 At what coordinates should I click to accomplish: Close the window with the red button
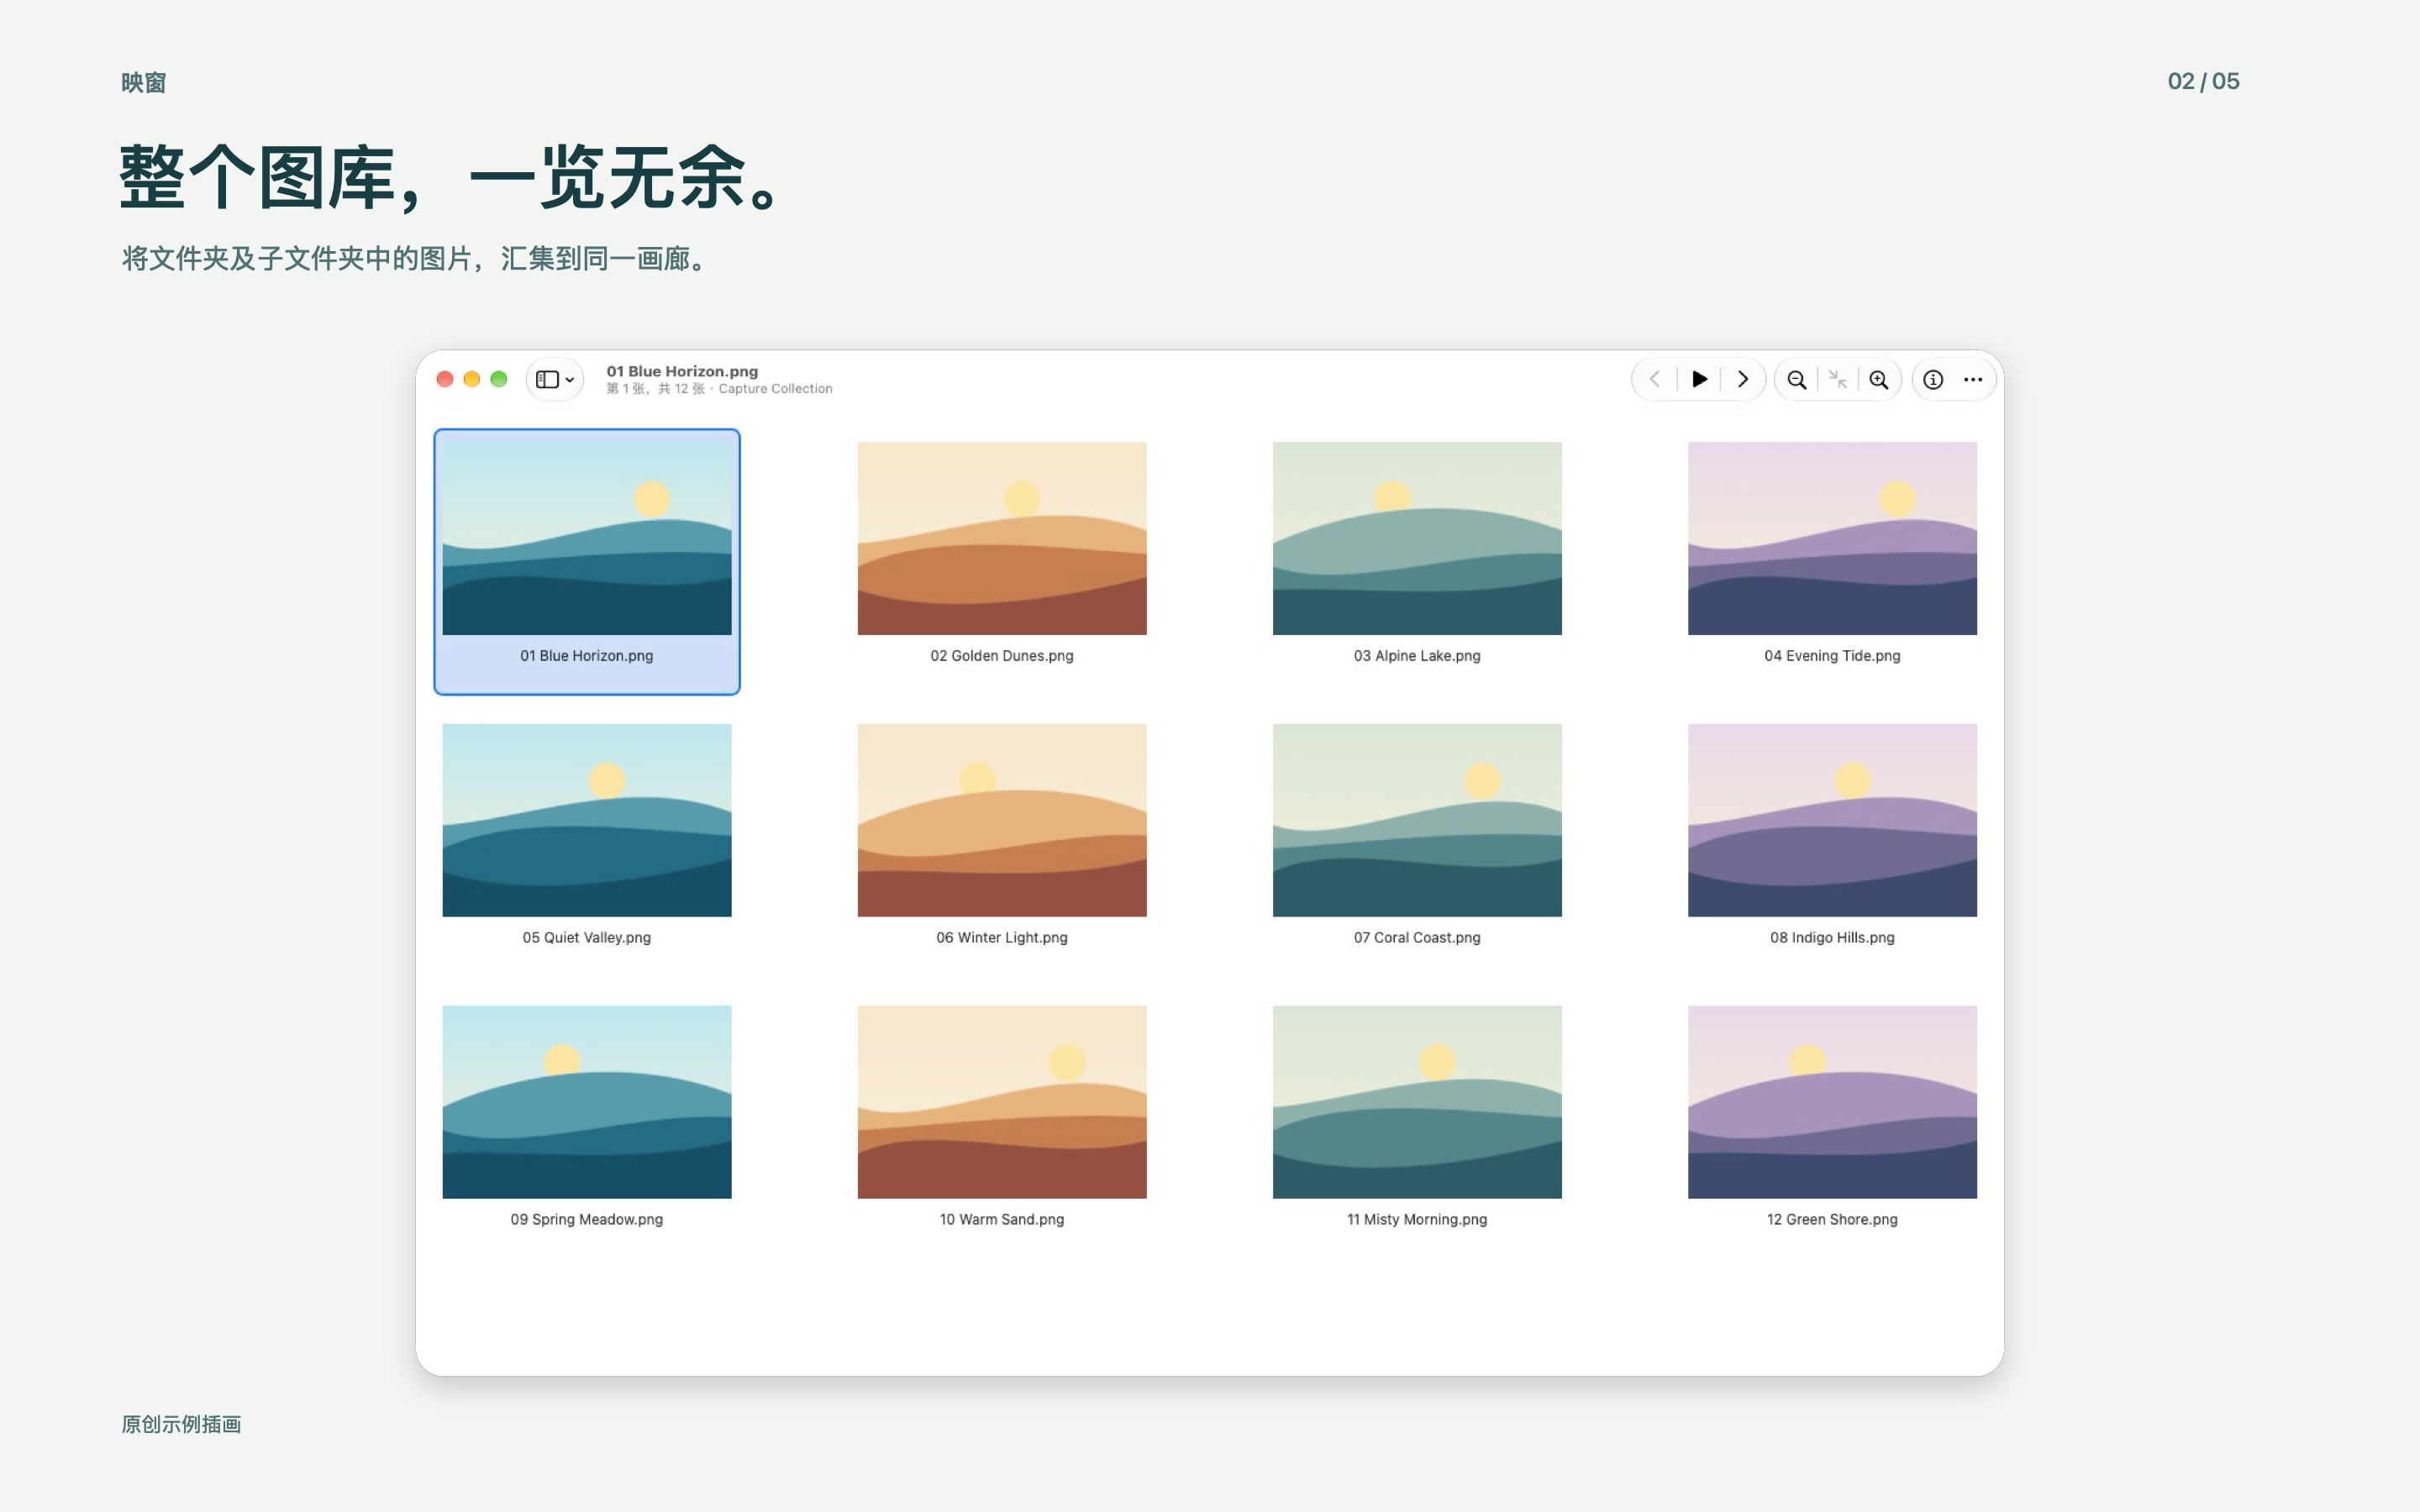tap(445, 379)
